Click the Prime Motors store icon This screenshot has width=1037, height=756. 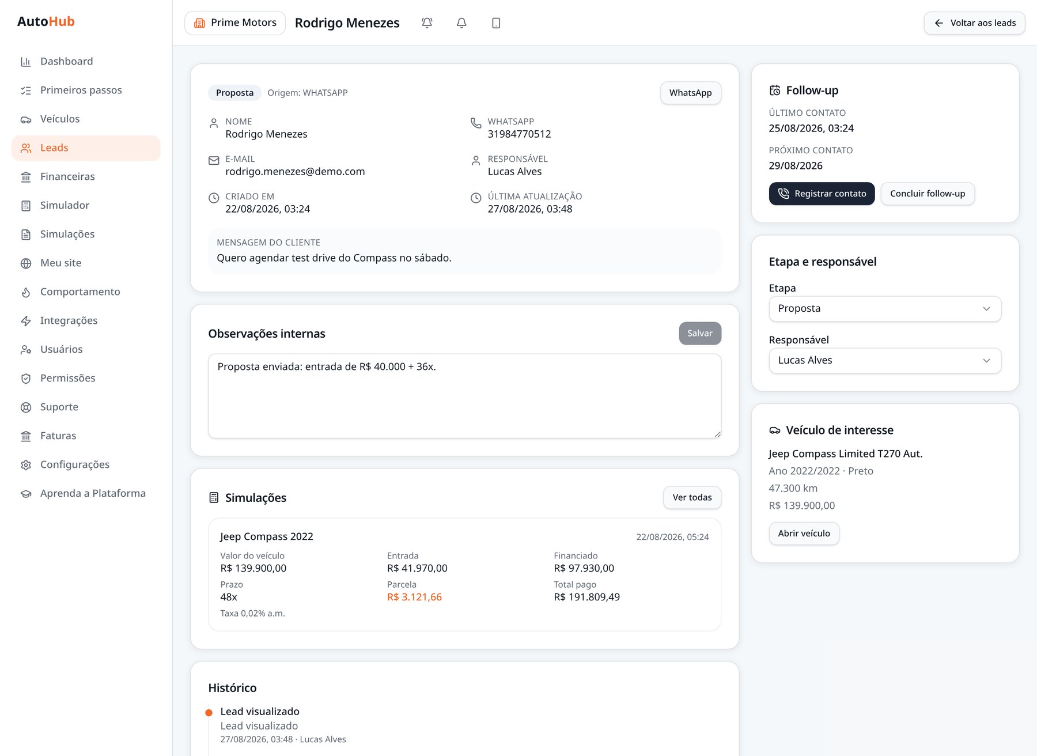tap(199, 23)
